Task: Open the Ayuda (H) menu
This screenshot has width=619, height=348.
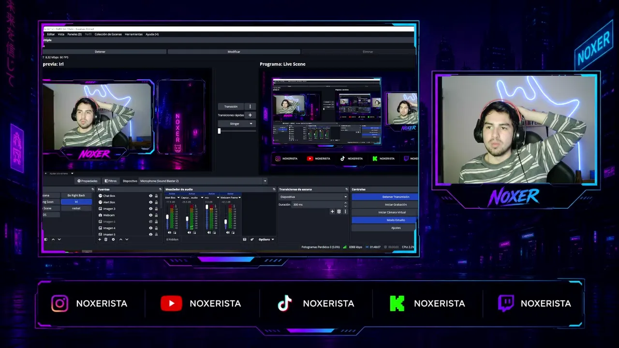Action: pos(152,34)
